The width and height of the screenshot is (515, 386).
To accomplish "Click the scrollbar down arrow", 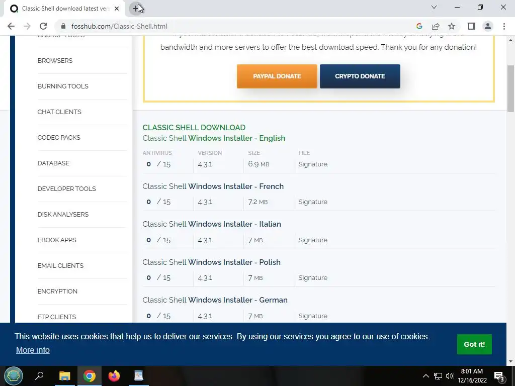I will tap(510, 361).
